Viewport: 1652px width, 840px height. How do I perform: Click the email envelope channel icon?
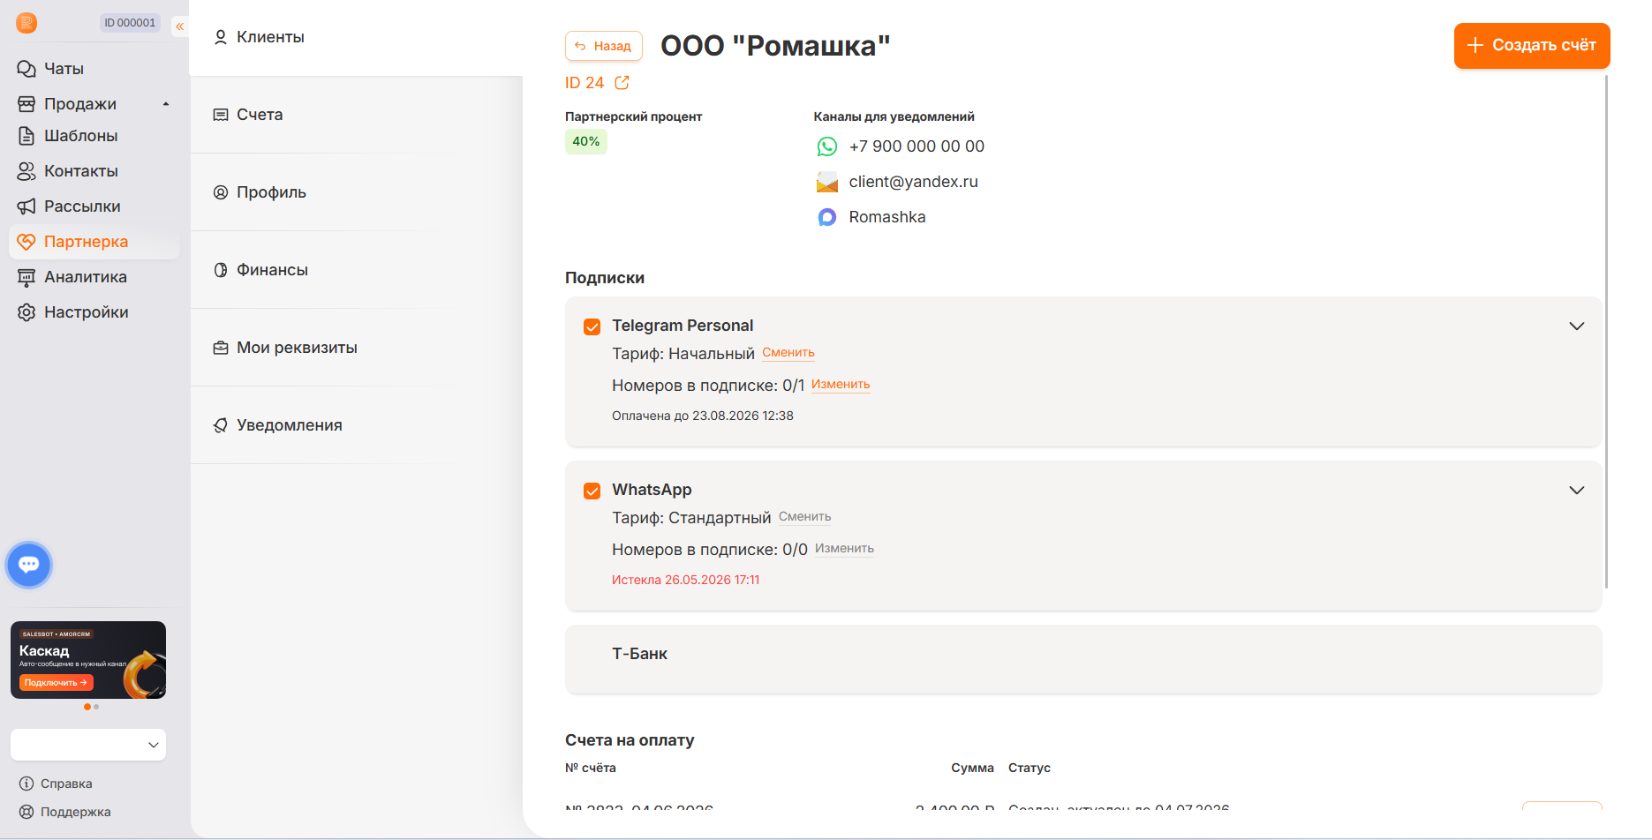click(827, 182)
